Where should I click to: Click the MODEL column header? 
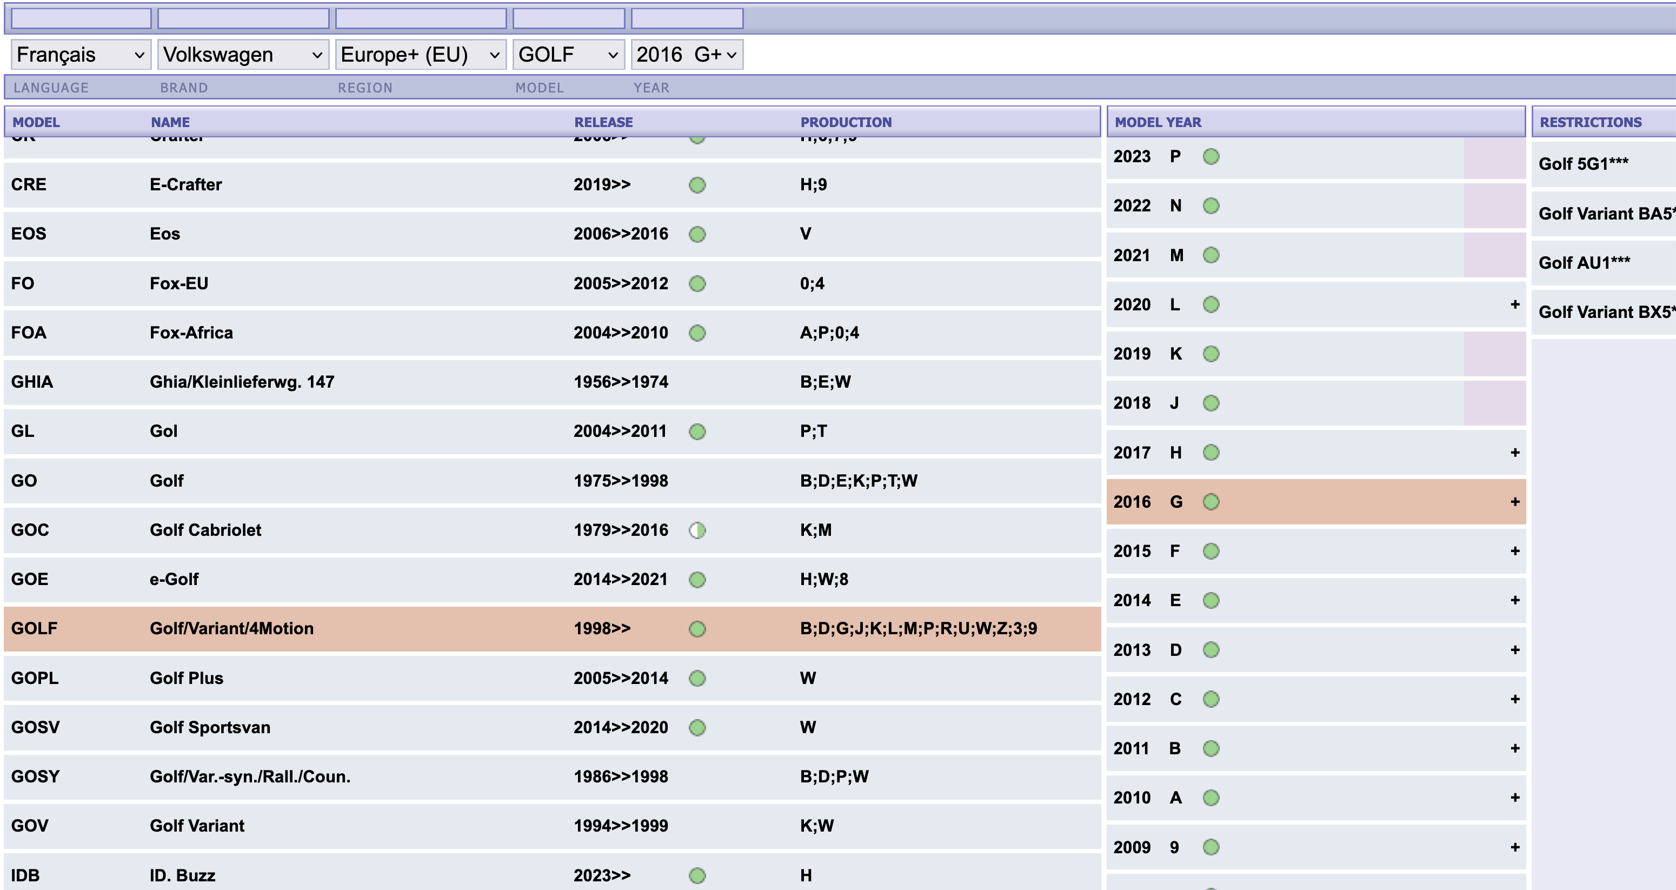point(36,122)
